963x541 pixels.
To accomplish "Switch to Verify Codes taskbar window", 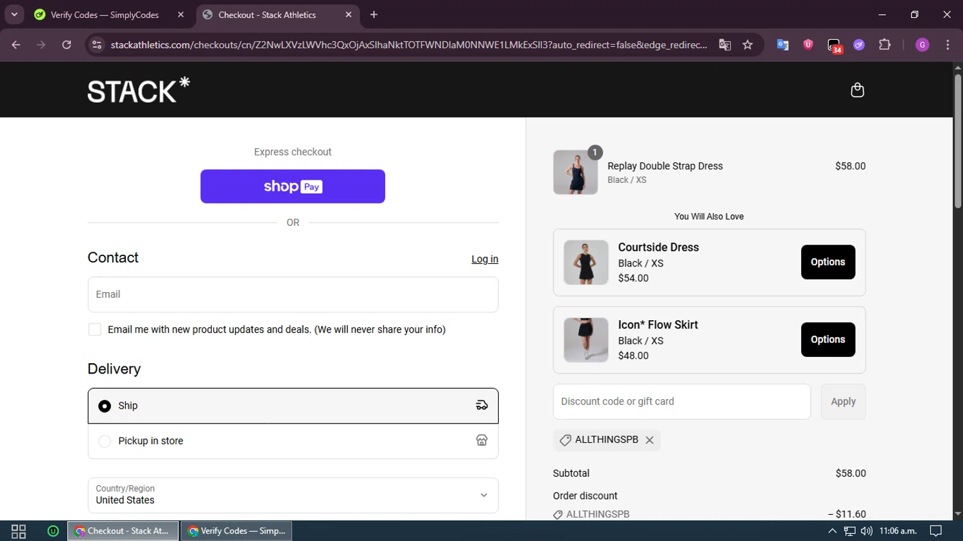I will click(237, 531).
